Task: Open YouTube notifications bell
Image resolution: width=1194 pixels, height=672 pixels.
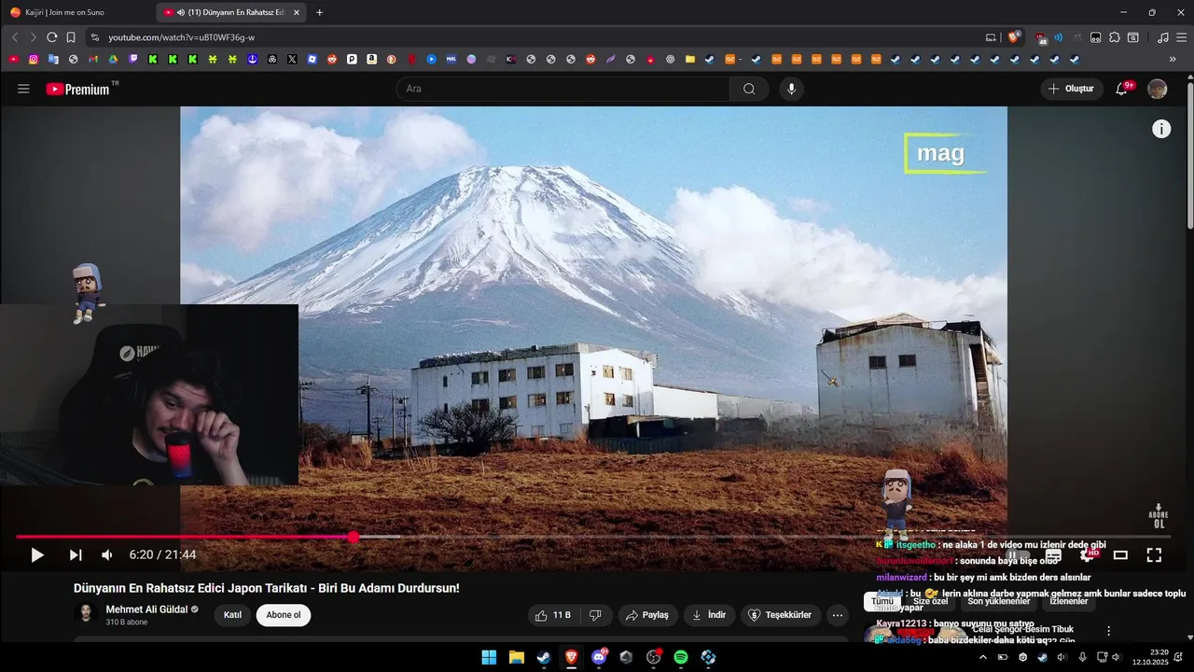Action: [1122, 89]
